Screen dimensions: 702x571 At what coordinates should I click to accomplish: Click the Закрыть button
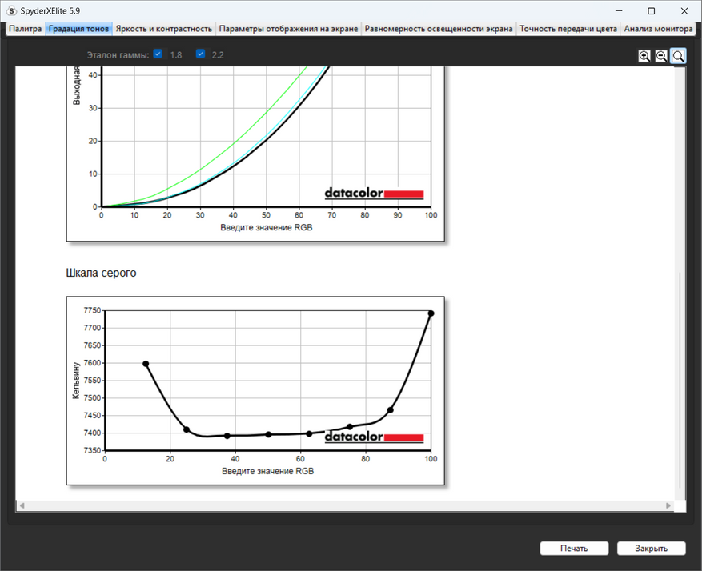pos(651,548)
